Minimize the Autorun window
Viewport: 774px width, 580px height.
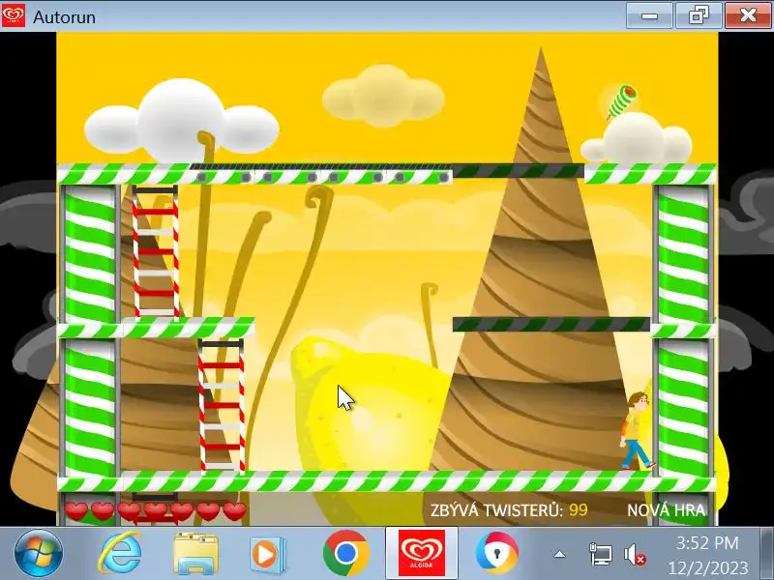pos(649,15)
